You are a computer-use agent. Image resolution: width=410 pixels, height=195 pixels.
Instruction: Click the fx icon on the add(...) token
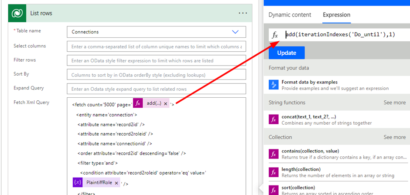(138, 103)
